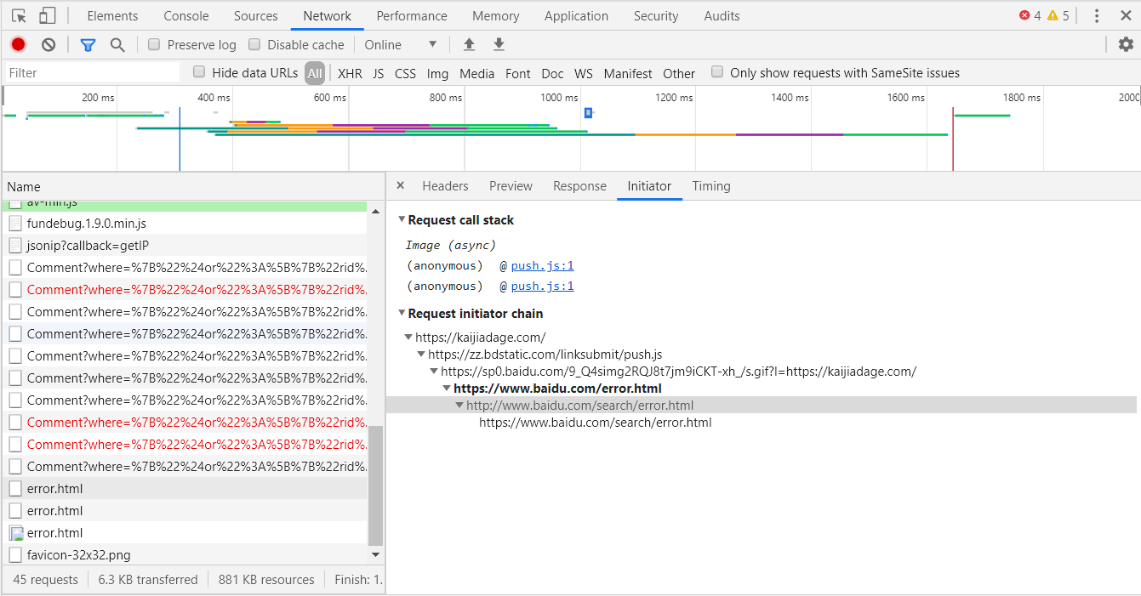Toggle the network filter funnel icon

88,44
